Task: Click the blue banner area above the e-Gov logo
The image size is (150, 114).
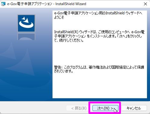Action: tap(26, 11)
